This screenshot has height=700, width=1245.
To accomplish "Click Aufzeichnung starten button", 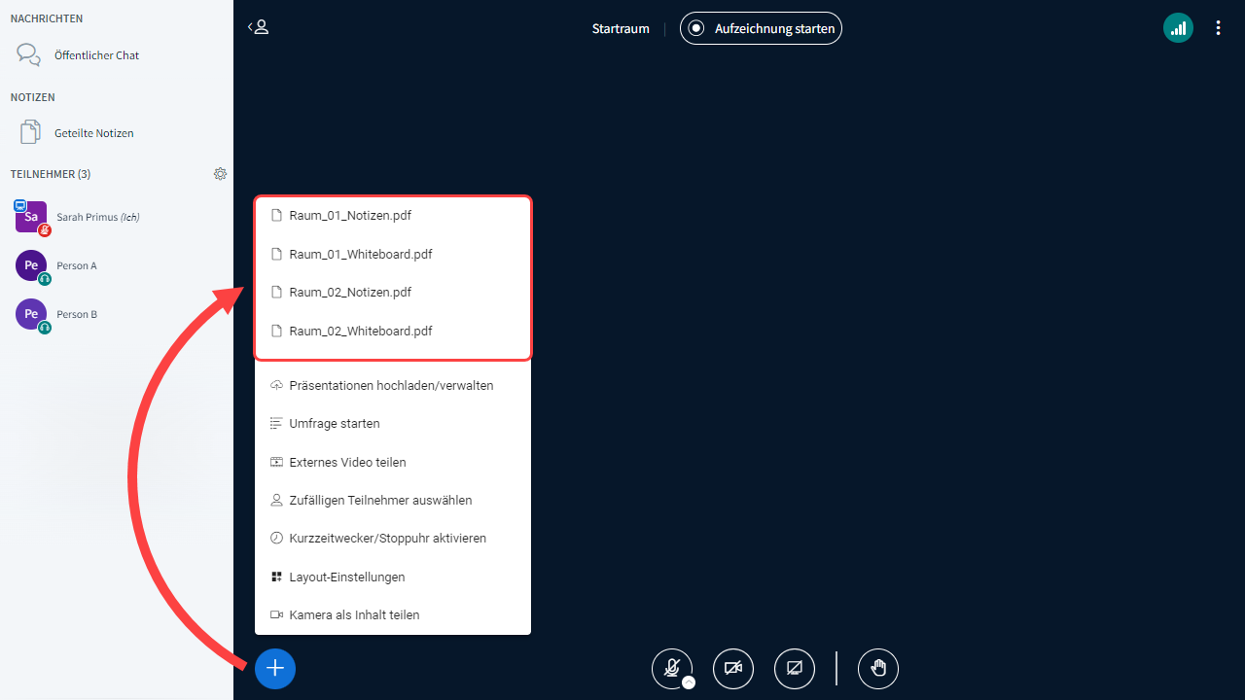I will tap(761, 28).
